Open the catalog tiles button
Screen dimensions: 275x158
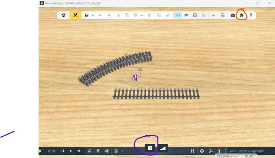150,148
